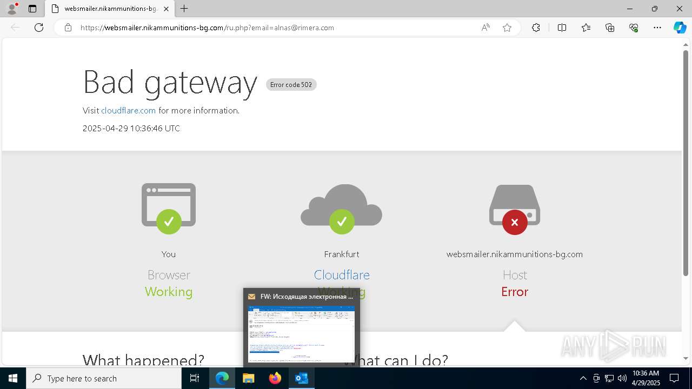Show hidden system tray icons
The height and width of the screenshot is (389, 692).
pos(583,378)
